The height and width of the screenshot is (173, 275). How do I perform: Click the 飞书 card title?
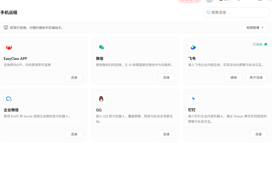[x=192, y=59]
